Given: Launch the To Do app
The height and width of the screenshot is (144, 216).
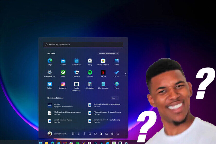Looking at the screenshot, I should 116,74.
